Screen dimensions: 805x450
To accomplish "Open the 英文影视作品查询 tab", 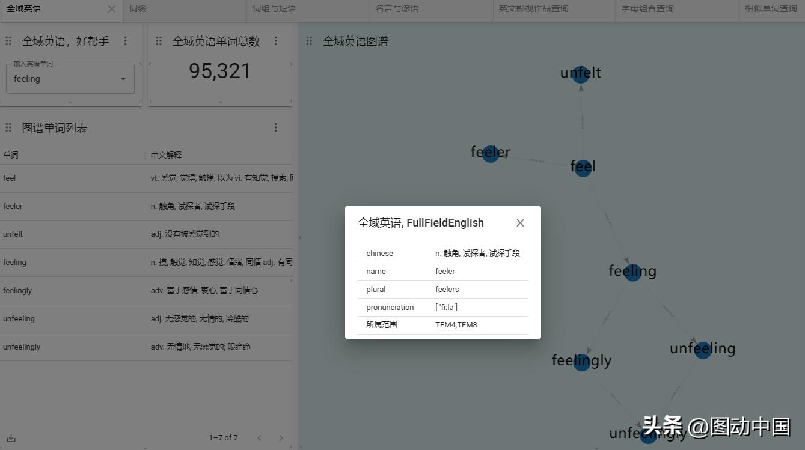I will (534, 8).
